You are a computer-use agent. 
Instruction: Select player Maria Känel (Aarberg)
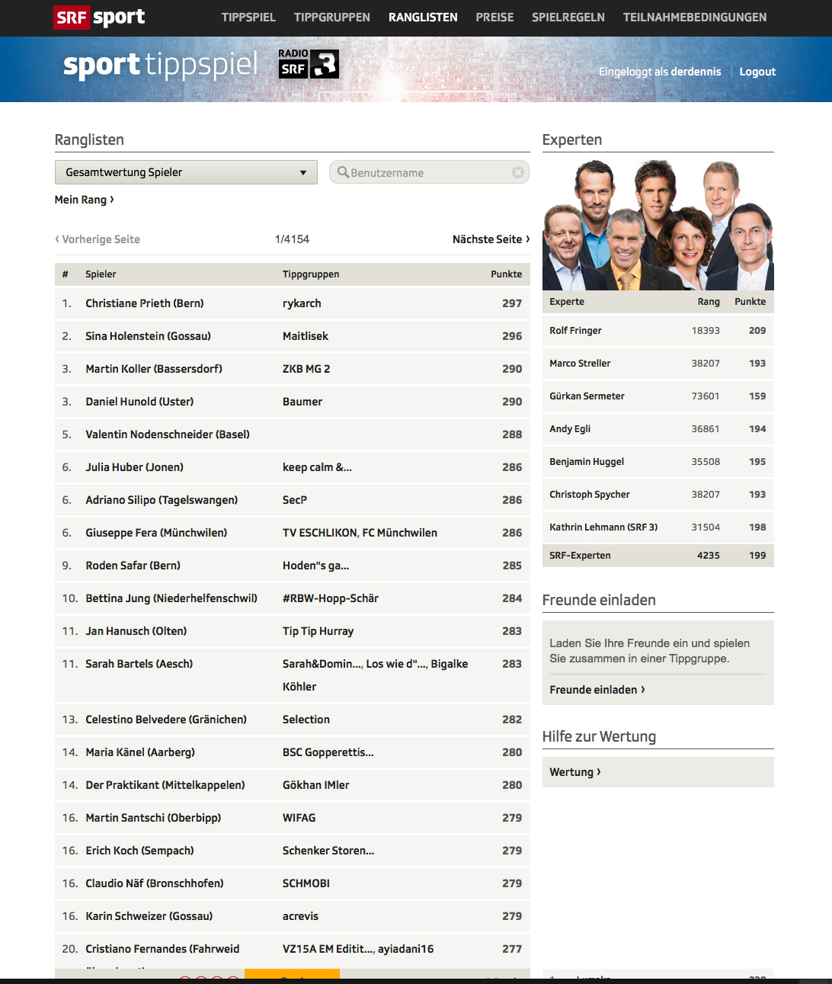click(x=140, y=752)
